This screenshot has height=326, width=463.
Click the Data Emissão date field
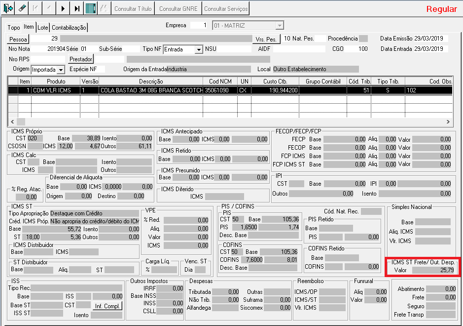(x=430, y=39)
